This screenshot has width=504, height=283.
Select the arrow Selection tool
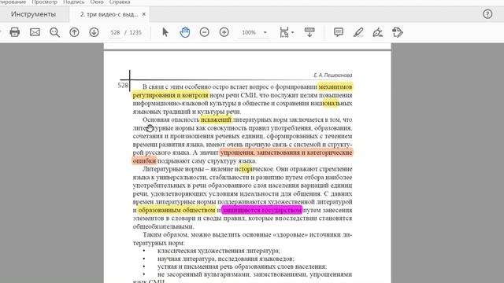[x=165, y=32]
